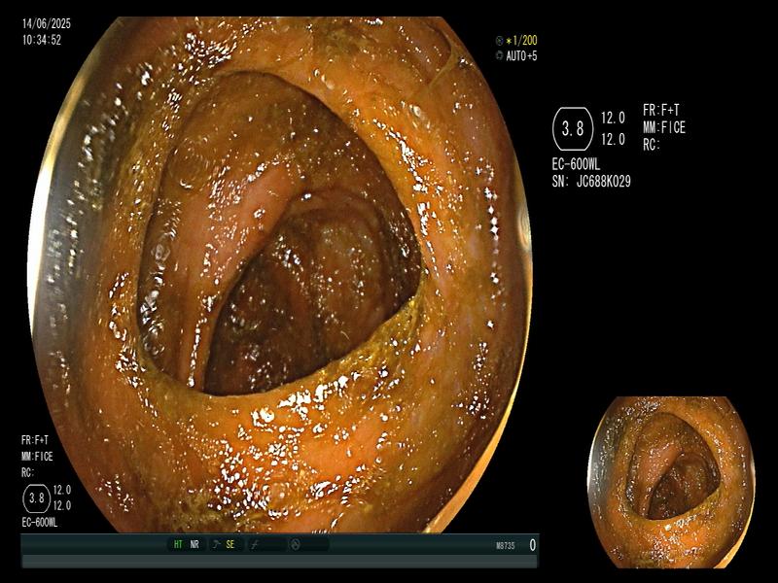This screenshot has height=583, width=778.
Task: Click the shutter icon beside 1/200
Action: pyautogui.click(x=499, y=41)
